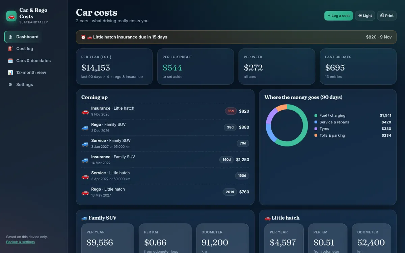
Task: Click the alarm clock icon in the reminder banner
Action: (x=83, y=37)
